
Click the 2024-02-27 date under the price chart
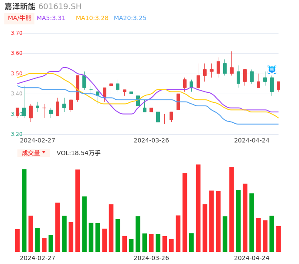pyautogui.click(x=37, y=140)
